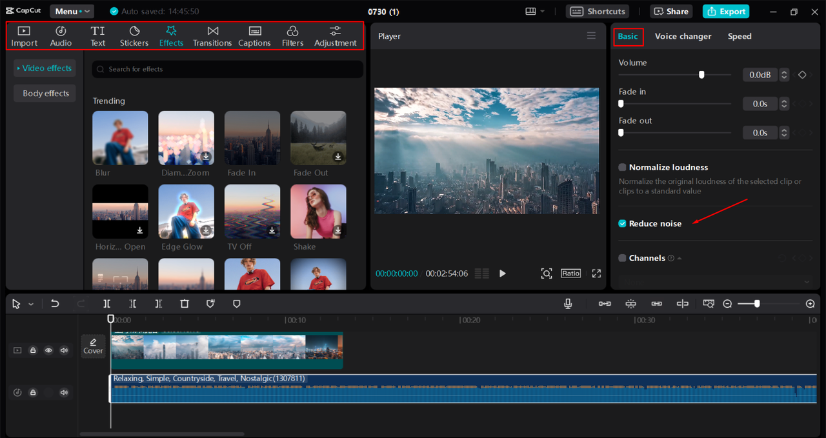This screenshot has width=826, height=438.
Task: Switch to the Basic audio tab
Action: pyautogui.click(x=628, y=36)
